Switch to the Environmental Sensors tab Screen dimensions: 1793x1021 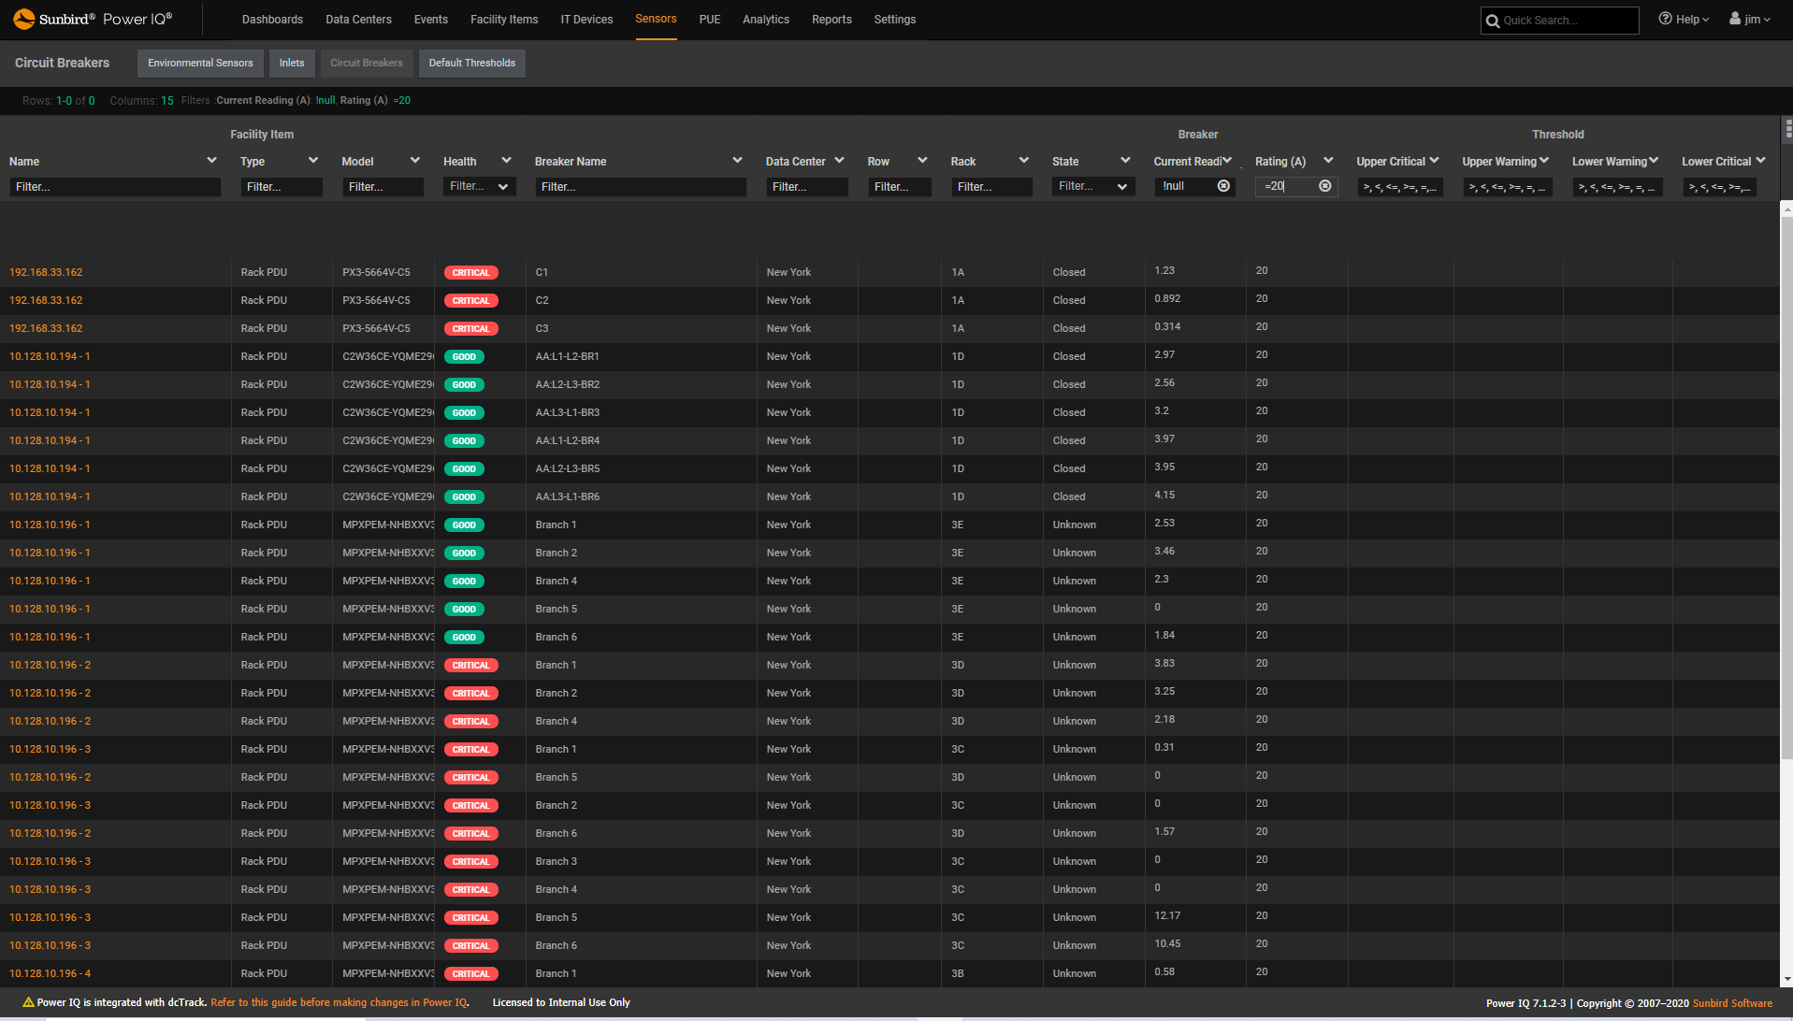[x=199, y=63]
